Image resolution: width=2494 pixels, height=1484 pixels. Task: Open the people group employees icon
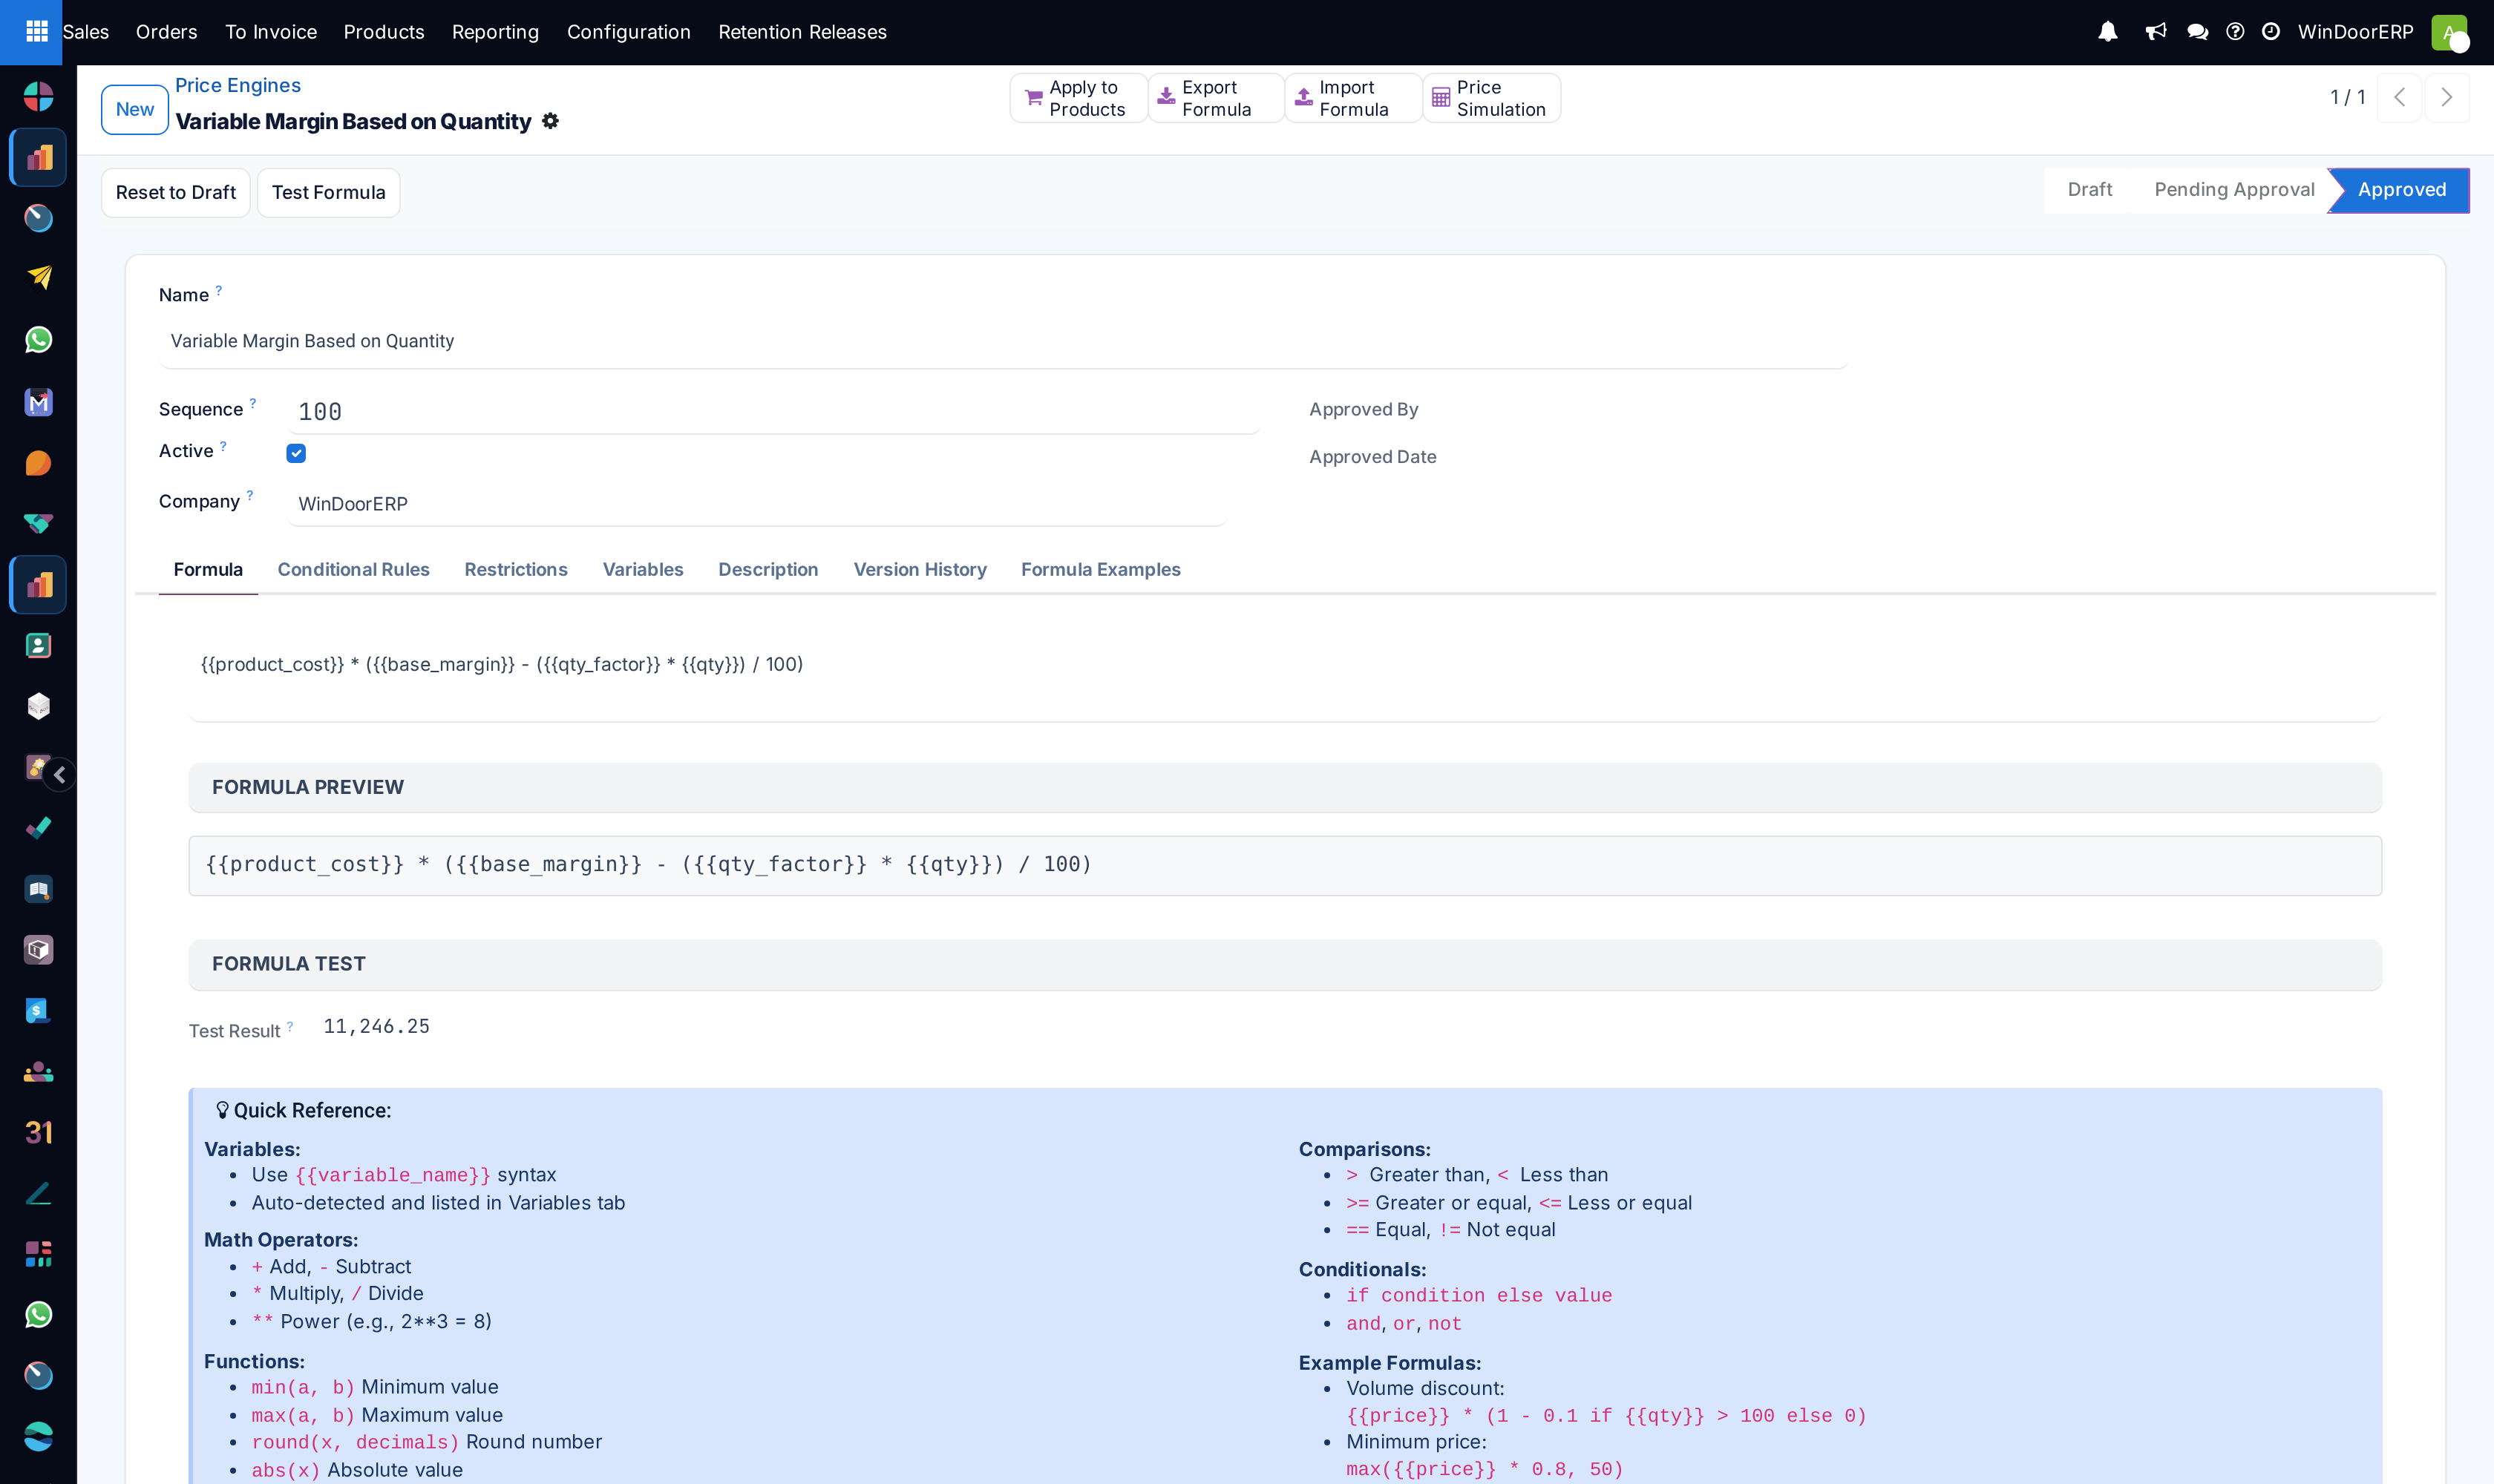(x=38, y=1071)
